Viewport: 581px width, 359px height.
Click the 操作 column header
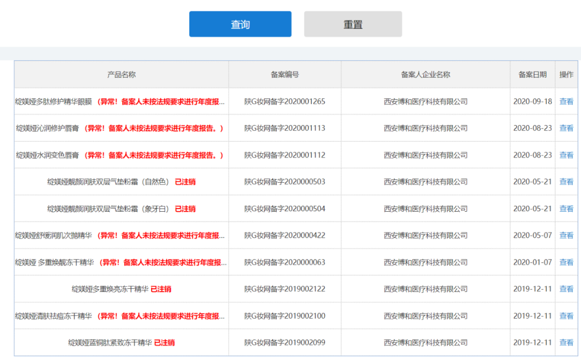click(566, 74)
